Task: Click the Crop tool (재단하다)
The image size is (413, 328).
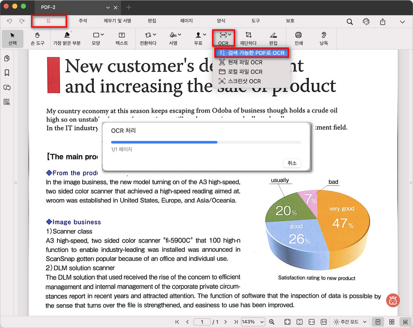Action: click(x=248, y=38)
